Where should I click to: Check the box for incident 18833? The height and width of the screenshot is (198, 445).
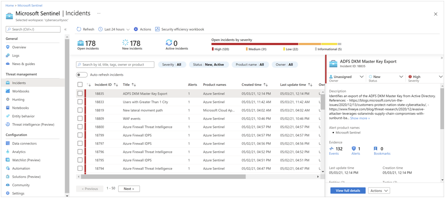coord(80,102)
